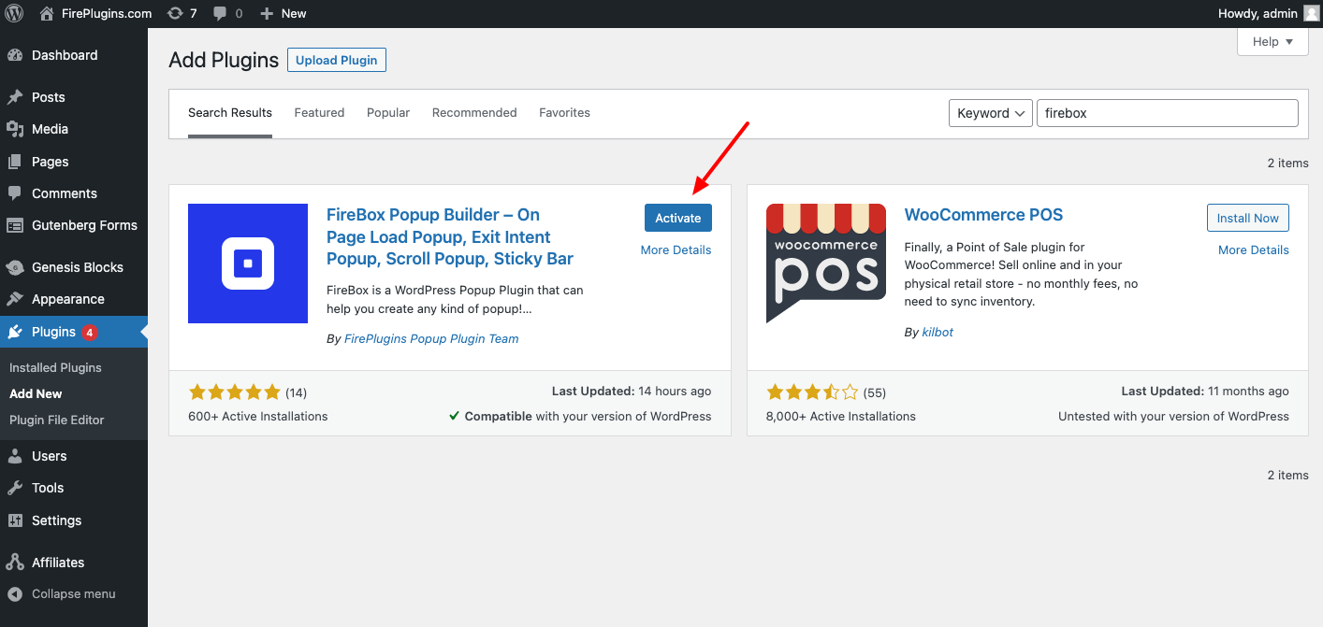Install the WooCommerce POS plugin
The height and width of the screenshot is (627, 1323).
1248,218
